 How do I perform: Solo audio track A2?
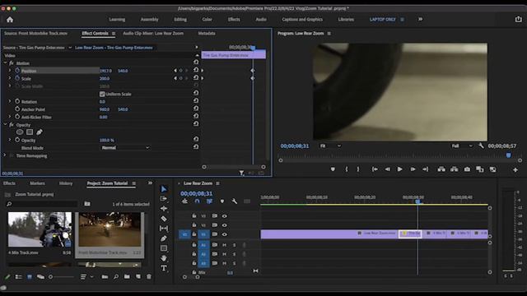pos(234,254)
